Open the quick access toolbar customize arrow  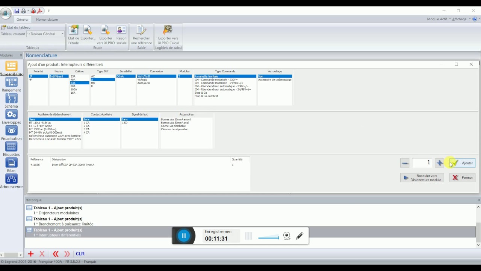click(x=48, y=11)
